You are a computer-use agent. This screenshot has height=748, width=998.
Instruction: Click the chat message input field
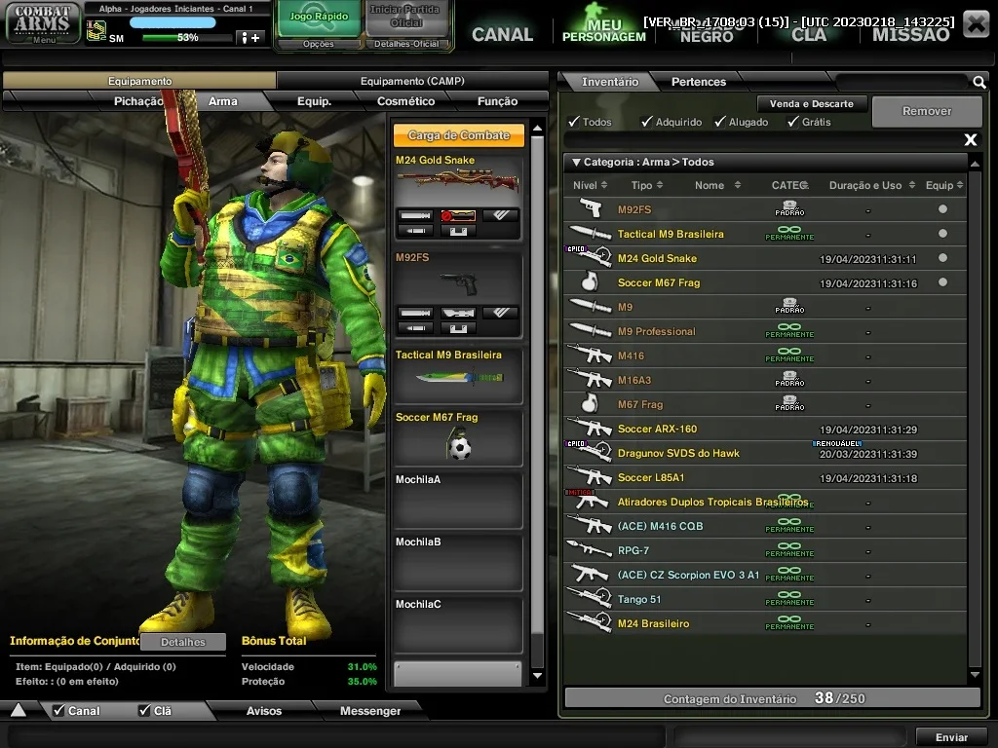337,737
